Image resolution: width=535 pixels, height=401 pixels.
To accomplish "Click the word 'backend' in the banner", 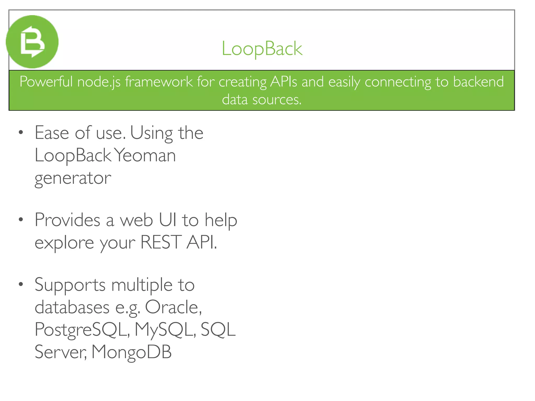I will click(478, 82).
